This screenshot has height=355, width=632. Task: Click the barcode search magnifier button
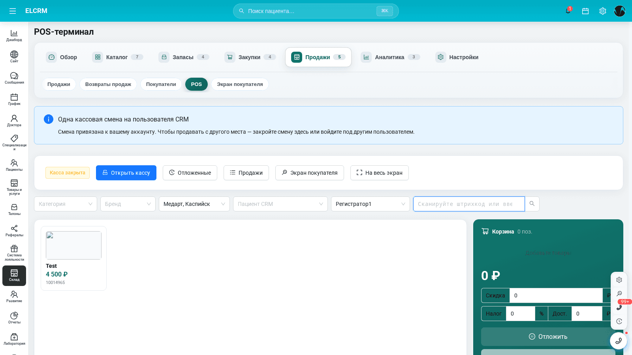click(532, 204)
